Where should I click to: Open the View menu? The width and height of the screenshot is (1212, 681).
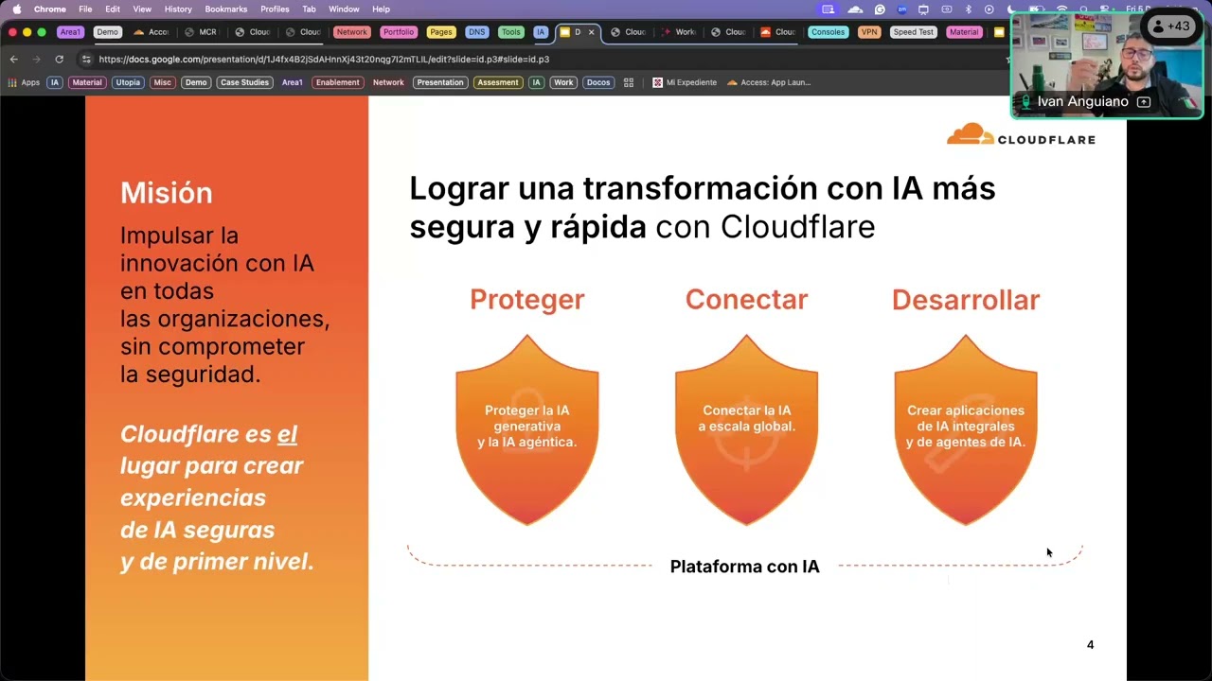tap(142, 9)
